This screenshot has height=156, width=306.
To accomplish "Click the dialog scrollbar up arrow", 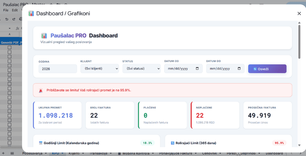I will point(299,23).
